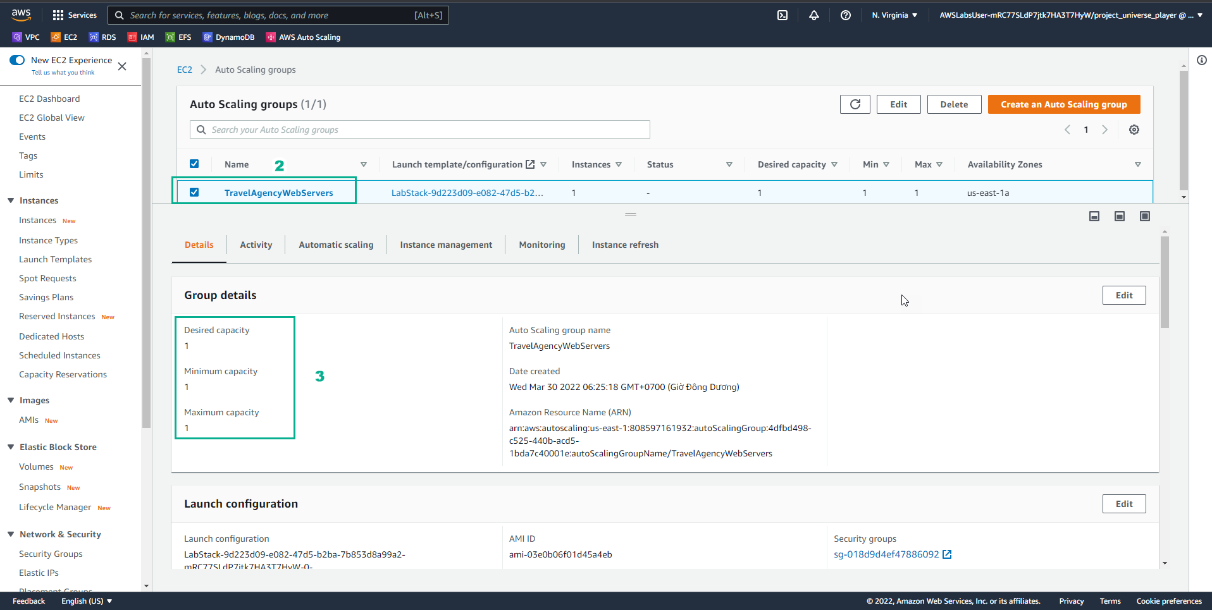Switch to the Instance refresh tab
The width and height of the screenshot is (1212, 610).
[625, 245]
